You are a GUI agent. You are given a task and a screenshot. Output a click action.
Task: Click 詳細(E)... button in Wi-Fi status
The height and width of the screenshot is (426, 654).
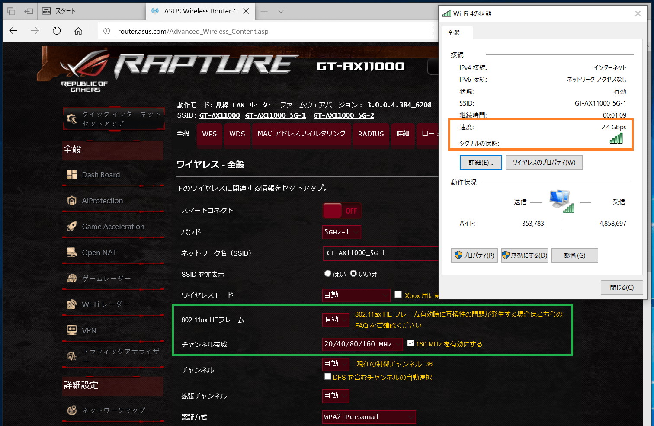(x=481, y=163)
